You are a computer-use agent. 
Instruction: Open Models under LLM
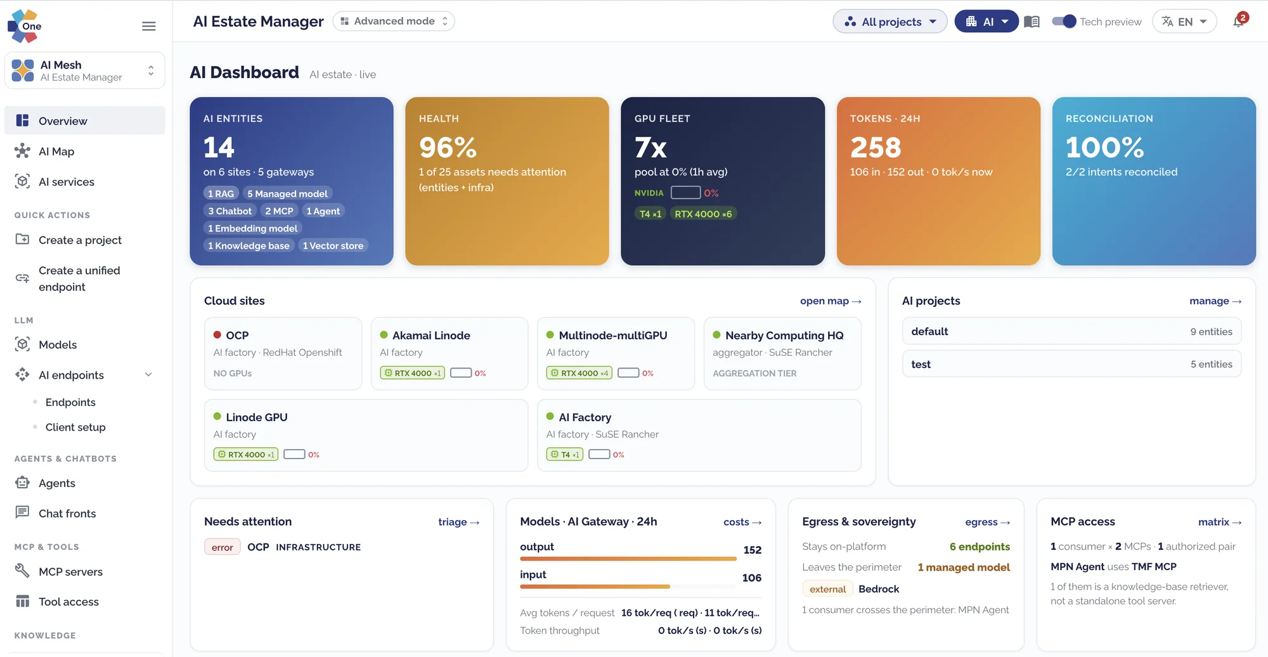[x=85, y=344]
